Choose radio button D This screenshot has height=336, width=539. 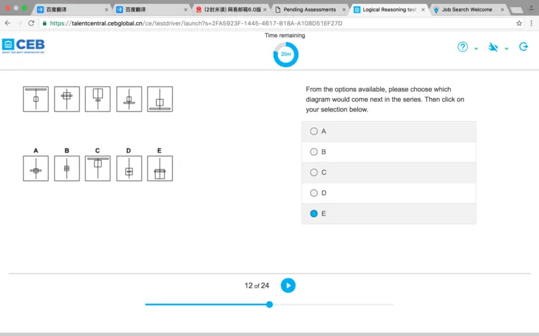[314, 193]
